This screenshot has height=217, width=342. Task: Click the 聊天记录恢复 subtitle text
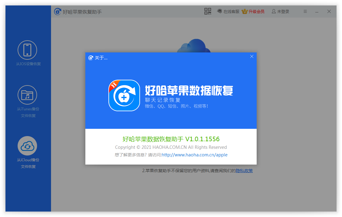point(163,100)
